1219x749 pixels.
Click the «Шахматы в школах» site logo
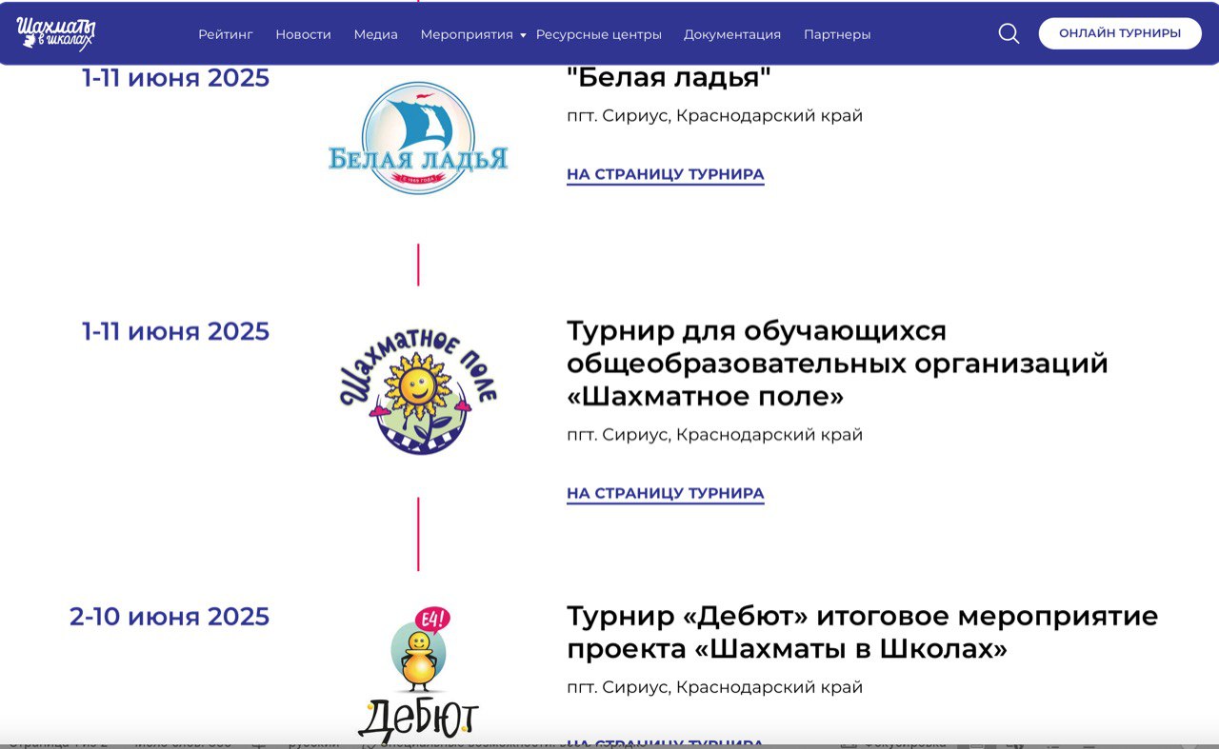click(x=55, y=33)
